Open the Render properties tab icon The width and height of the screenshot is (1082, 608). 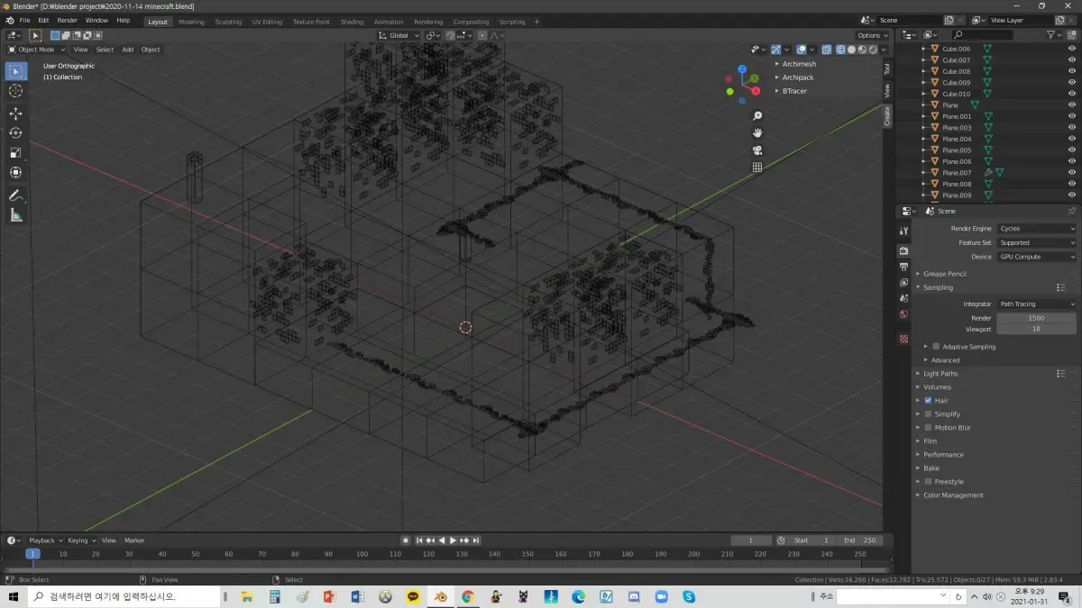(x=903, y=250)
